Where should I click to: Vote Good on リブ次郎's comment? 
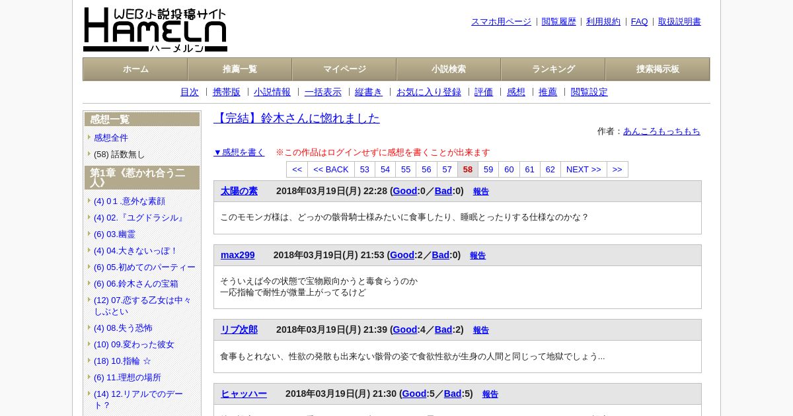click(405, 329)
